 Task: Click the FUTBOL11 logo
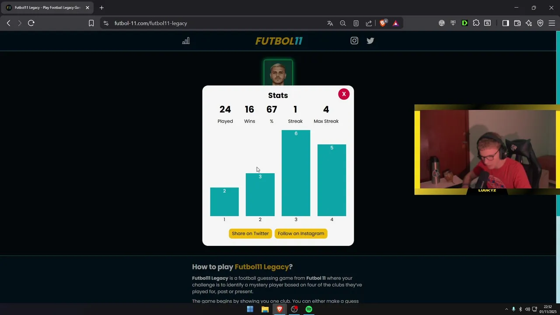(x=279, y=41)
